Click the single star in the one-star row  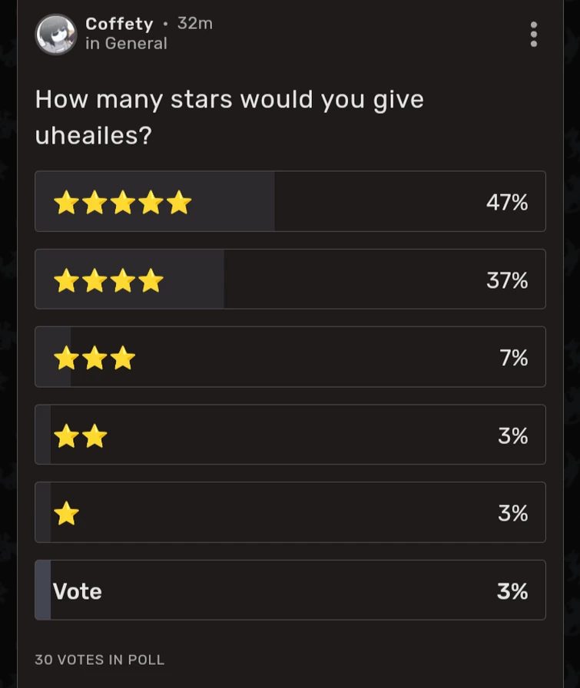(66, 512)
